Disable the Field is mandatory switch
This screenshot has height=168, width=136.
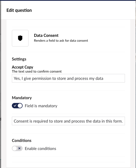[17, 106]
